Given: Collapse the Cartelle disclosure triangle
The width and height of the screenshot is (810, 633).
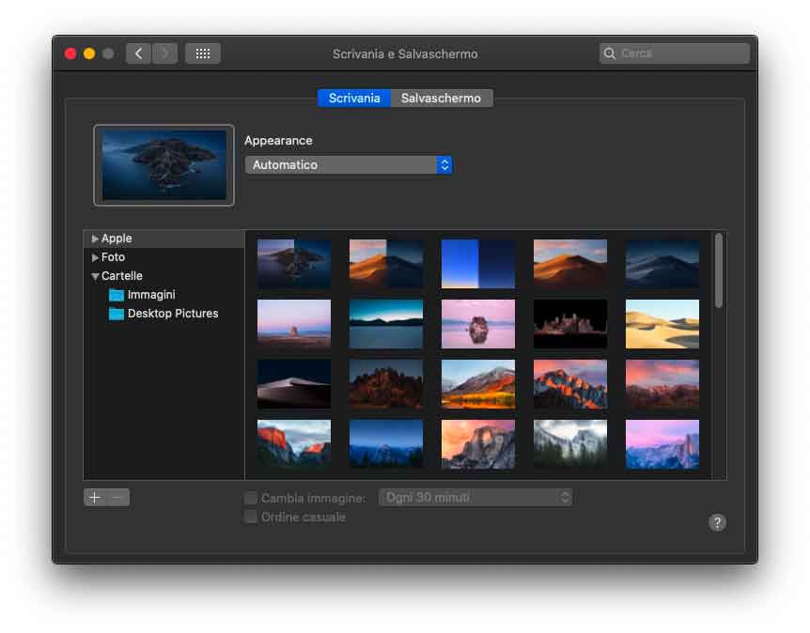Looking at the screenshot, I should pos(95,276).
